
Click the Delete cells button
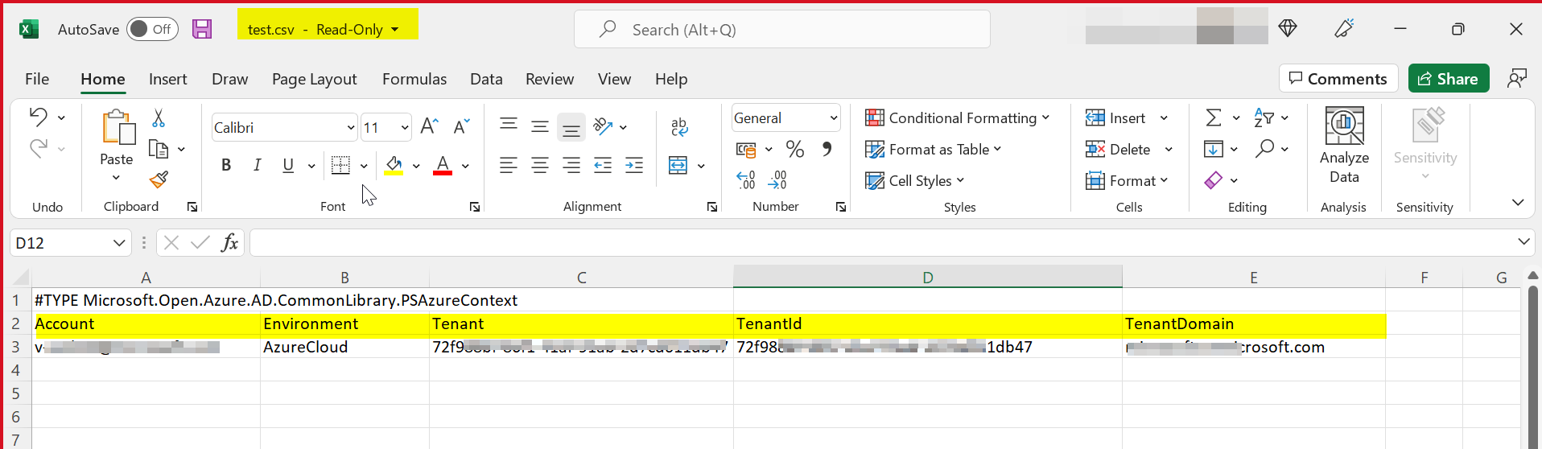coord(1119,149)
